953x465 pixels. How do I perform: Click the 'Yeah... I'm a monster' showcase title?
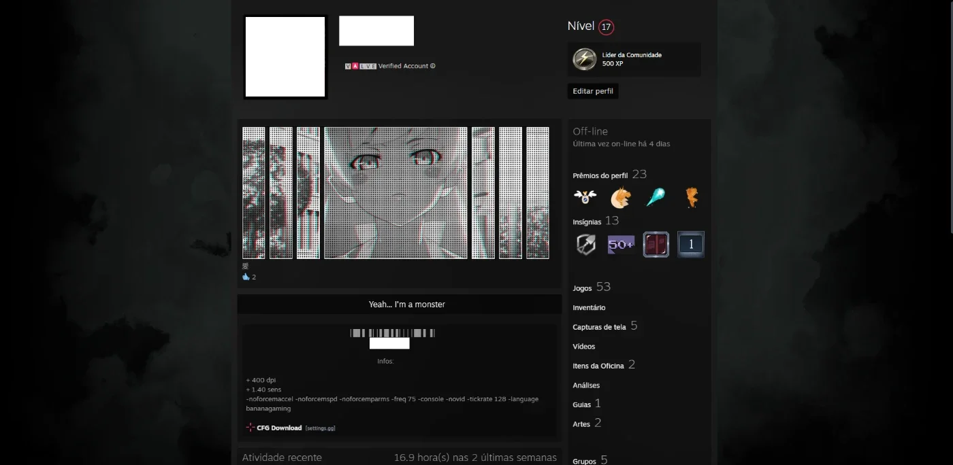pos(407,305)
